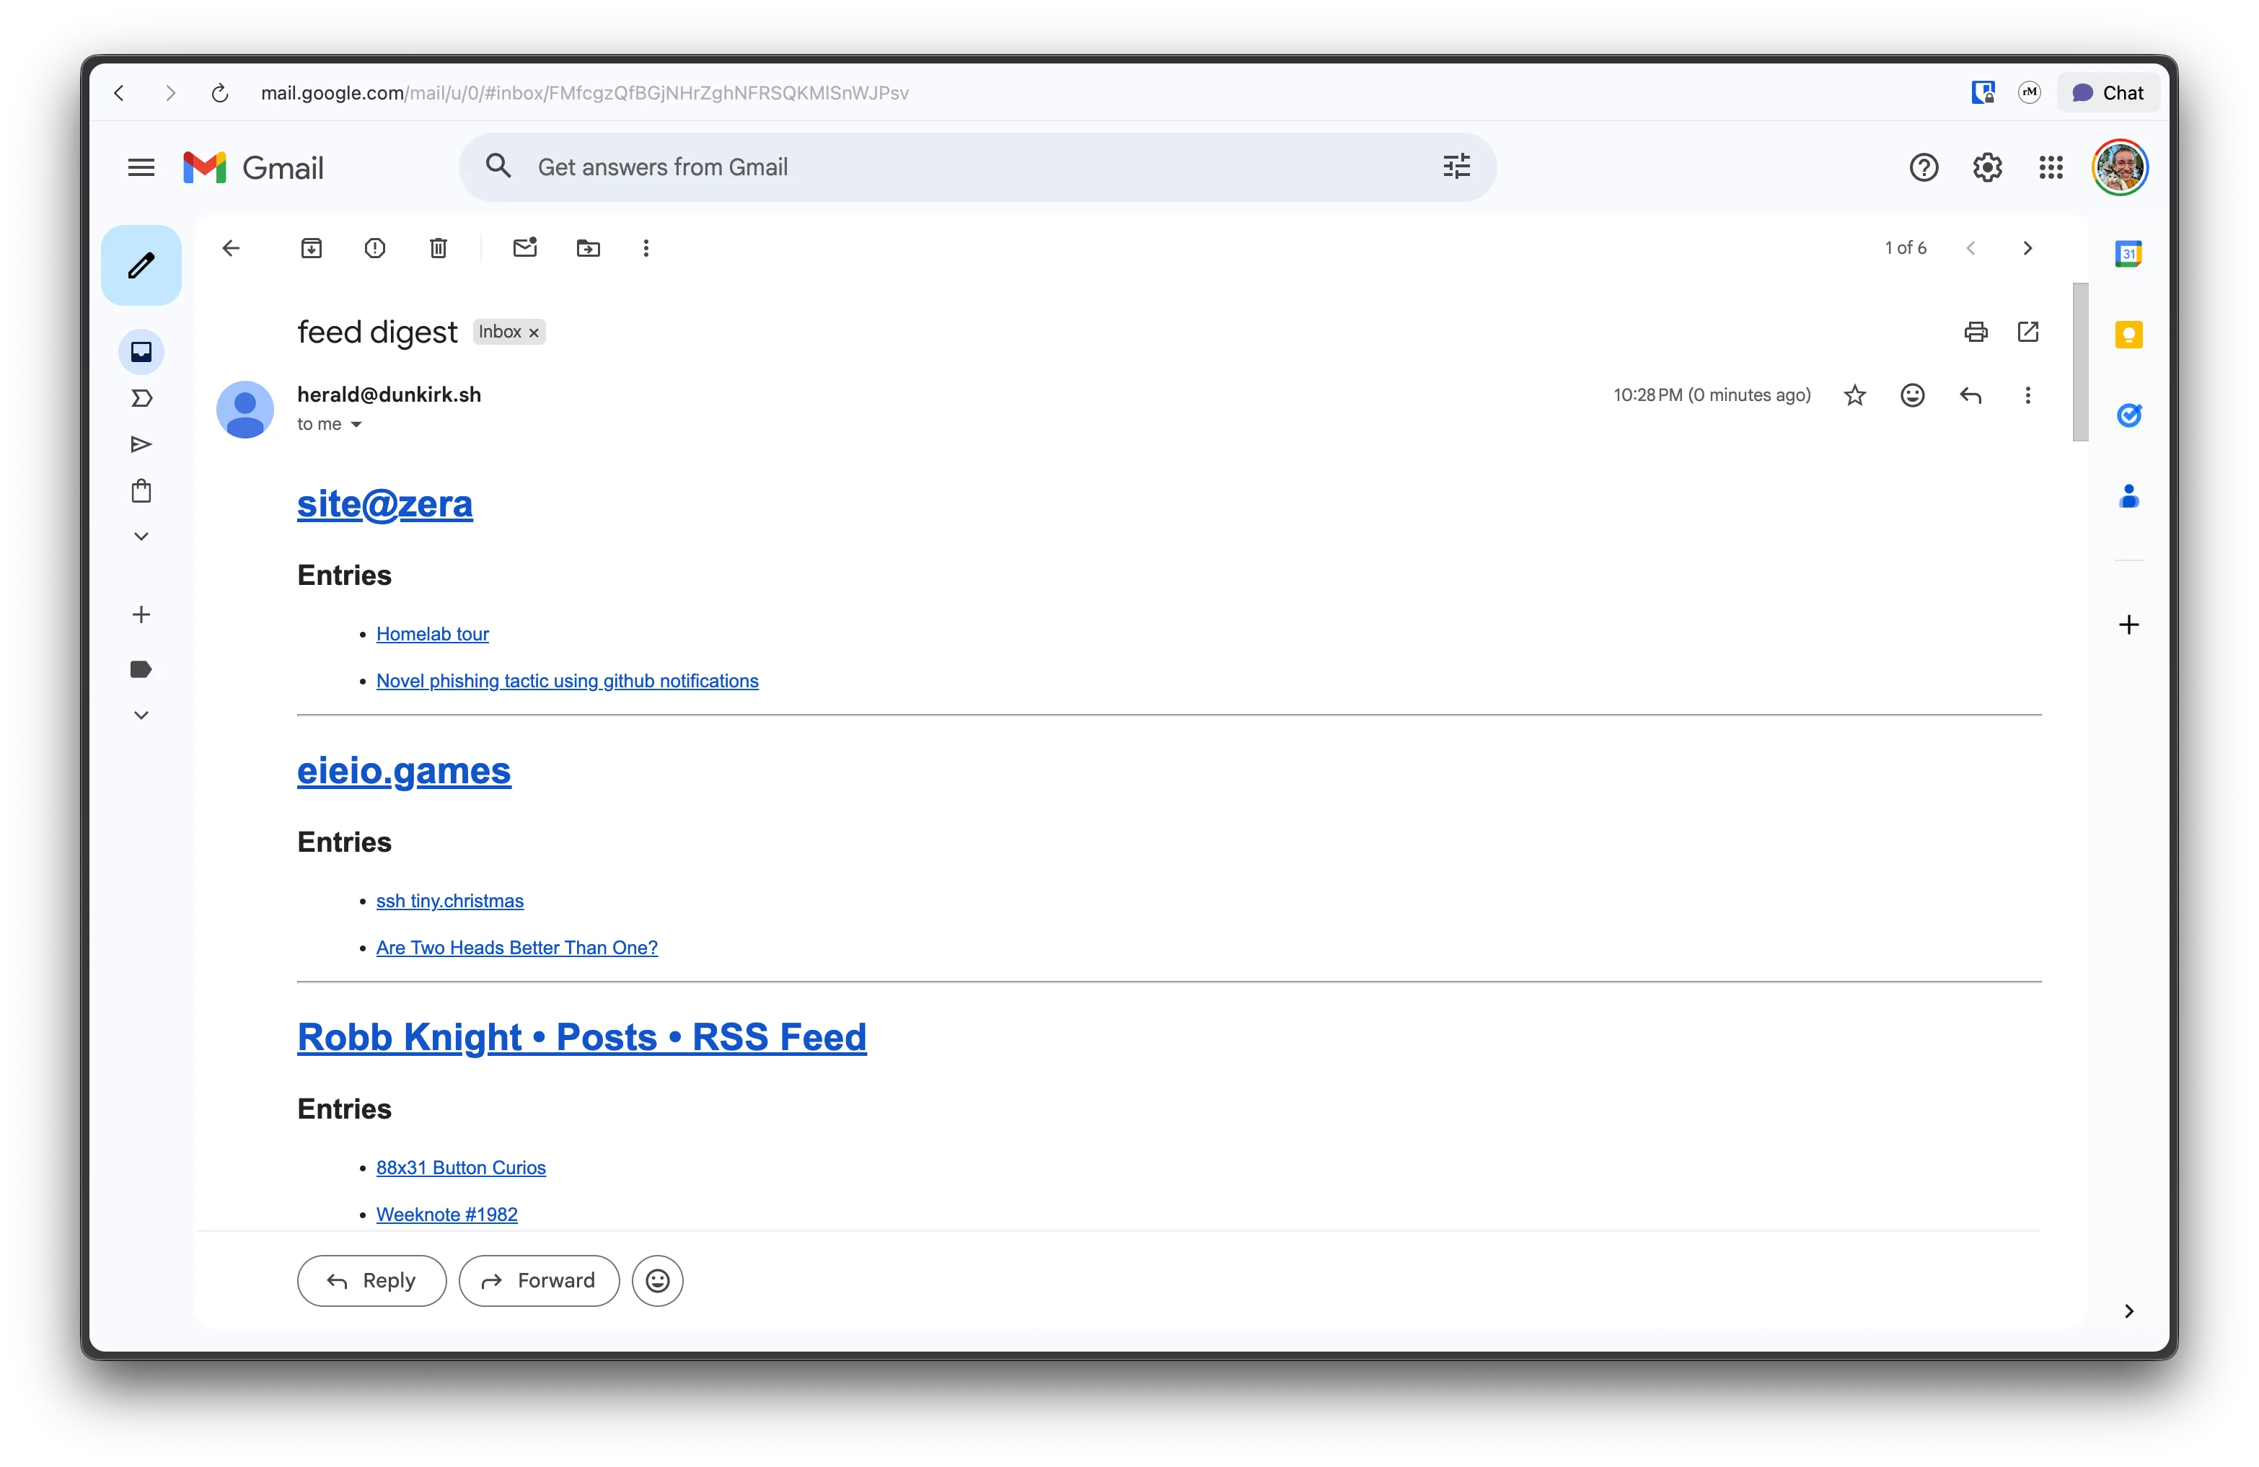Print the feed digest email
The image size is (2259, 1467).
[1976, 332]
